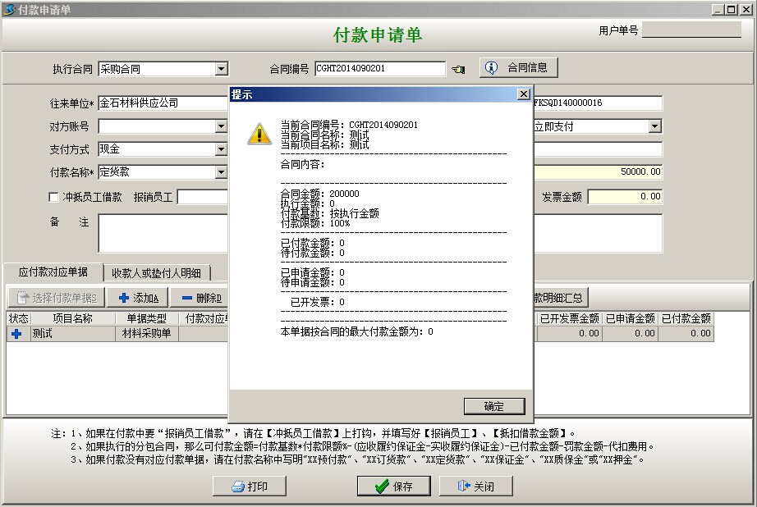This screenshot has width=757, height=507.
Task: Click the 保存 save button
Action: [393, 486]
